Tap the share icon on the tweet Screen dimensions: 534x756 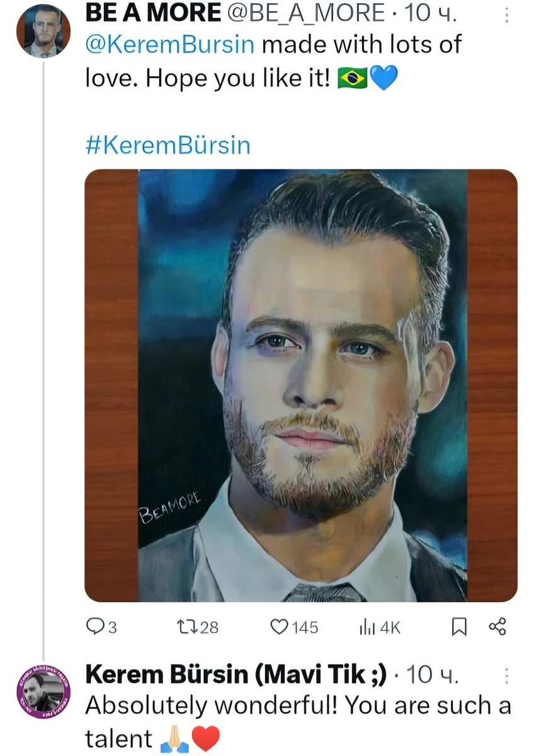click(497, 627)
